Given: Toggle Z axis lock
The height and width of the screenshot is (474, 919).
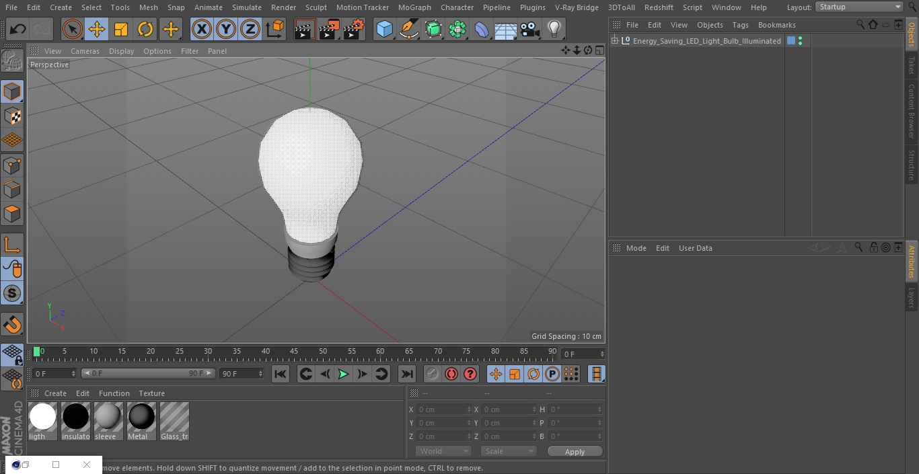Looking at the screenshot, I should coord(250,29).
